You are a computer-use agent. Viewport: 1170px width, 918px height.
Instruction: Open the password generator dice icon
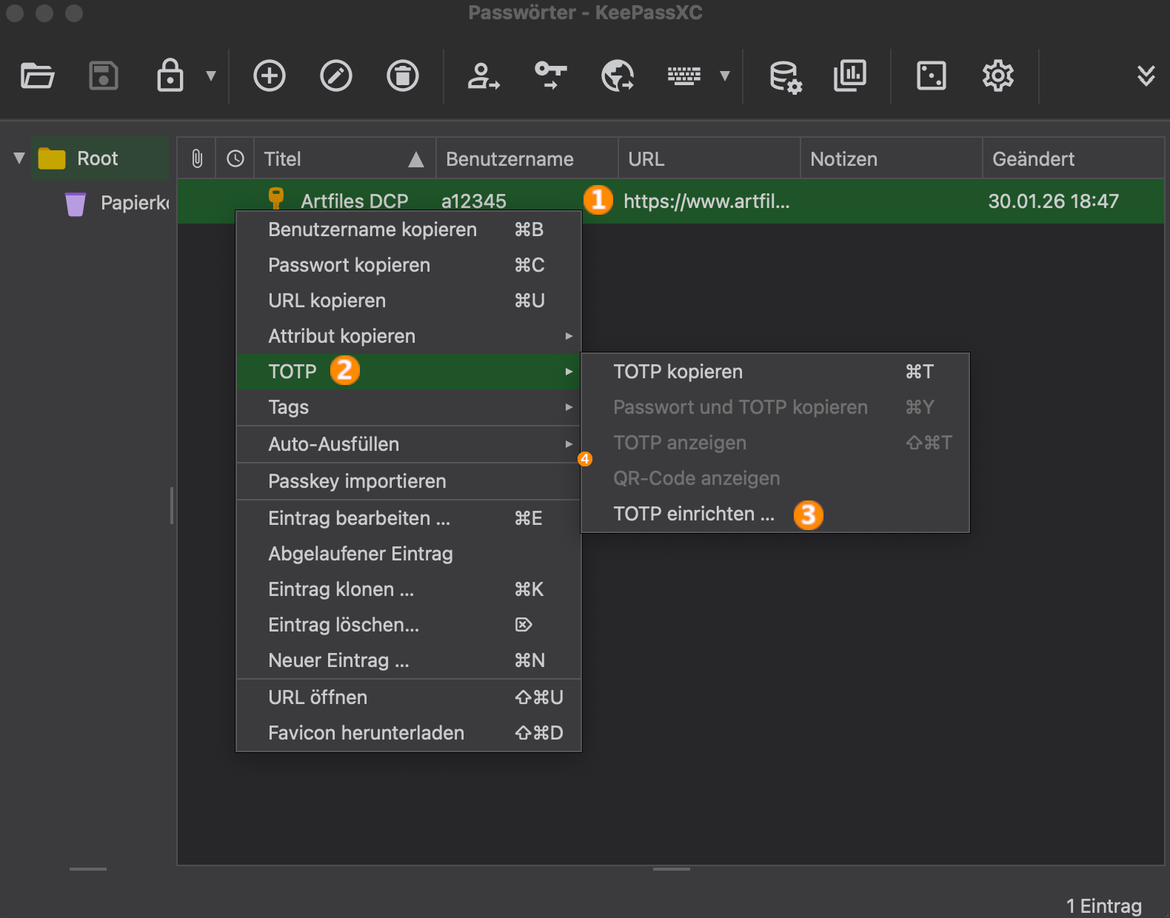pos(931,76)
